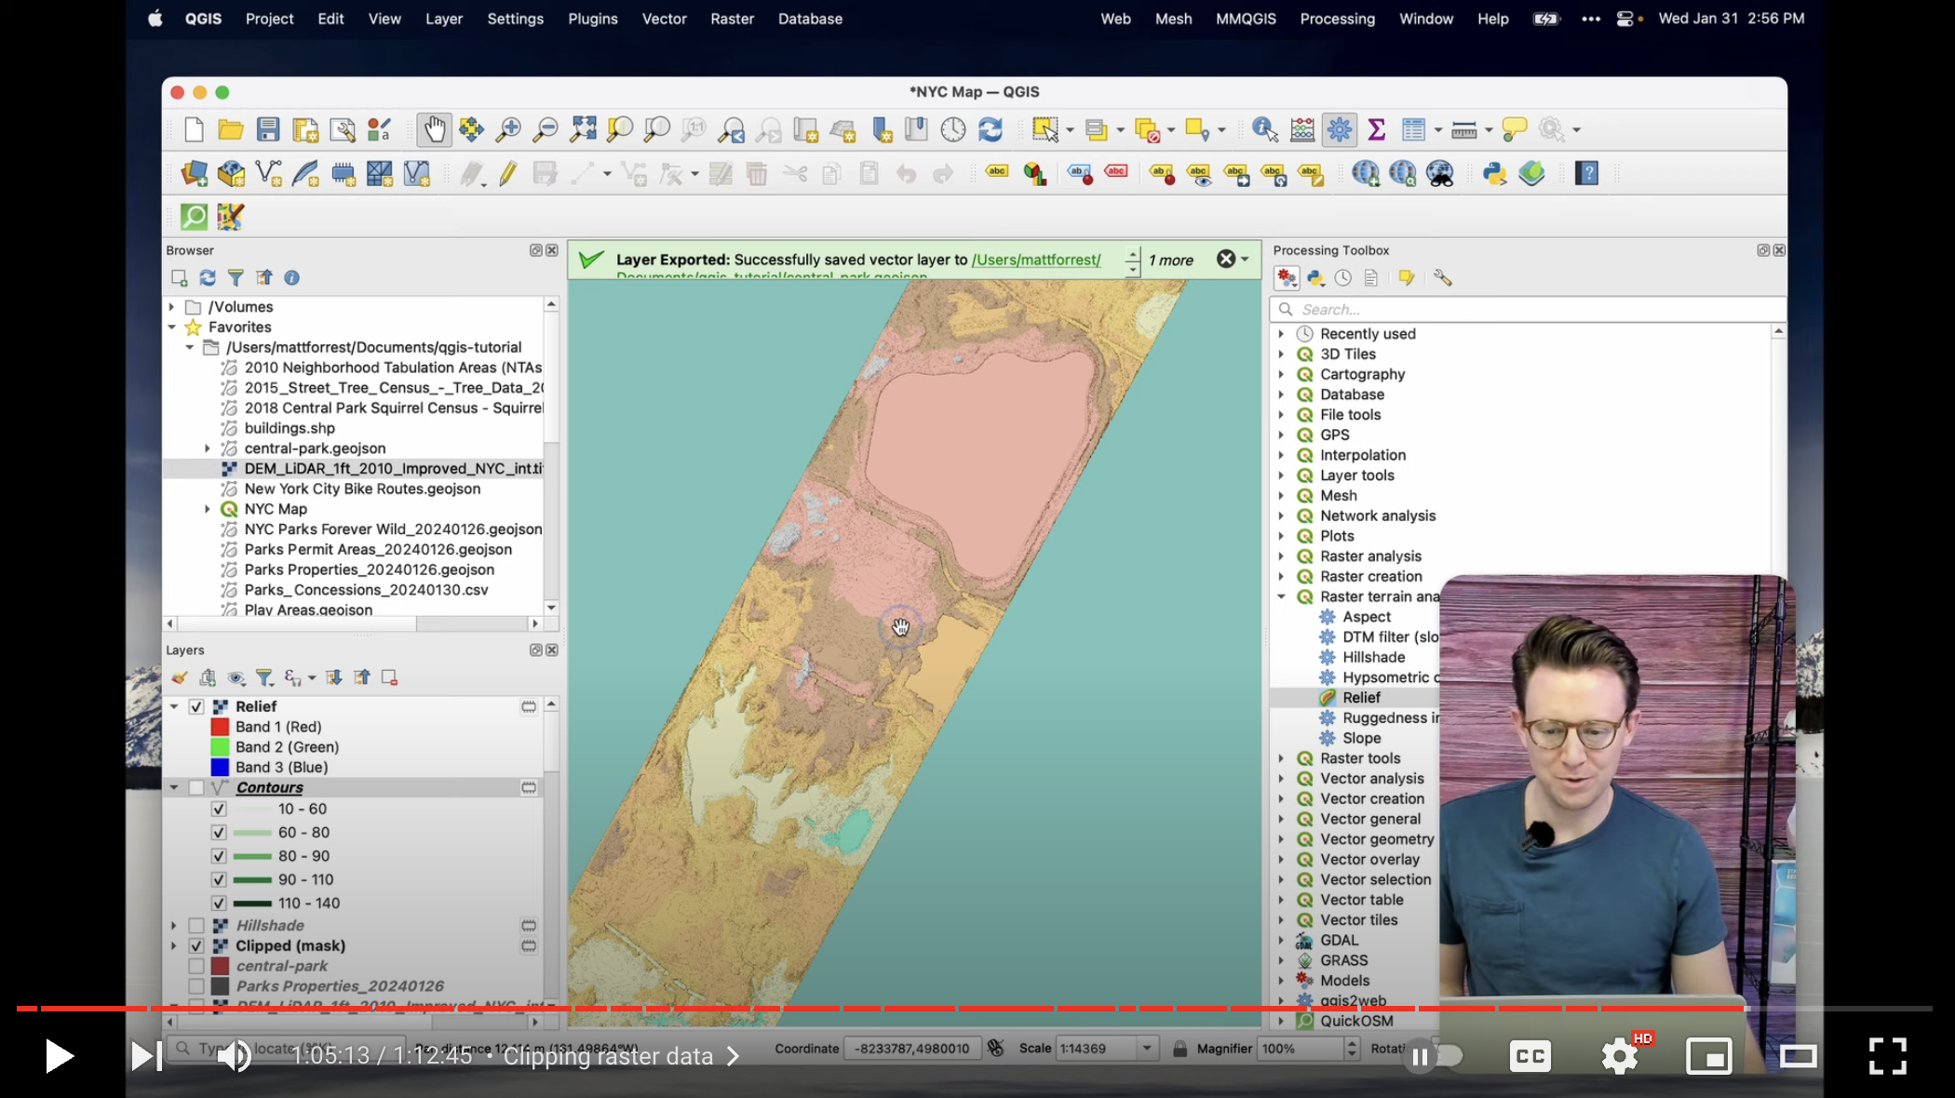Filter legend icon in Layers panel
1955x1098 pixels.
pos(264,677)
